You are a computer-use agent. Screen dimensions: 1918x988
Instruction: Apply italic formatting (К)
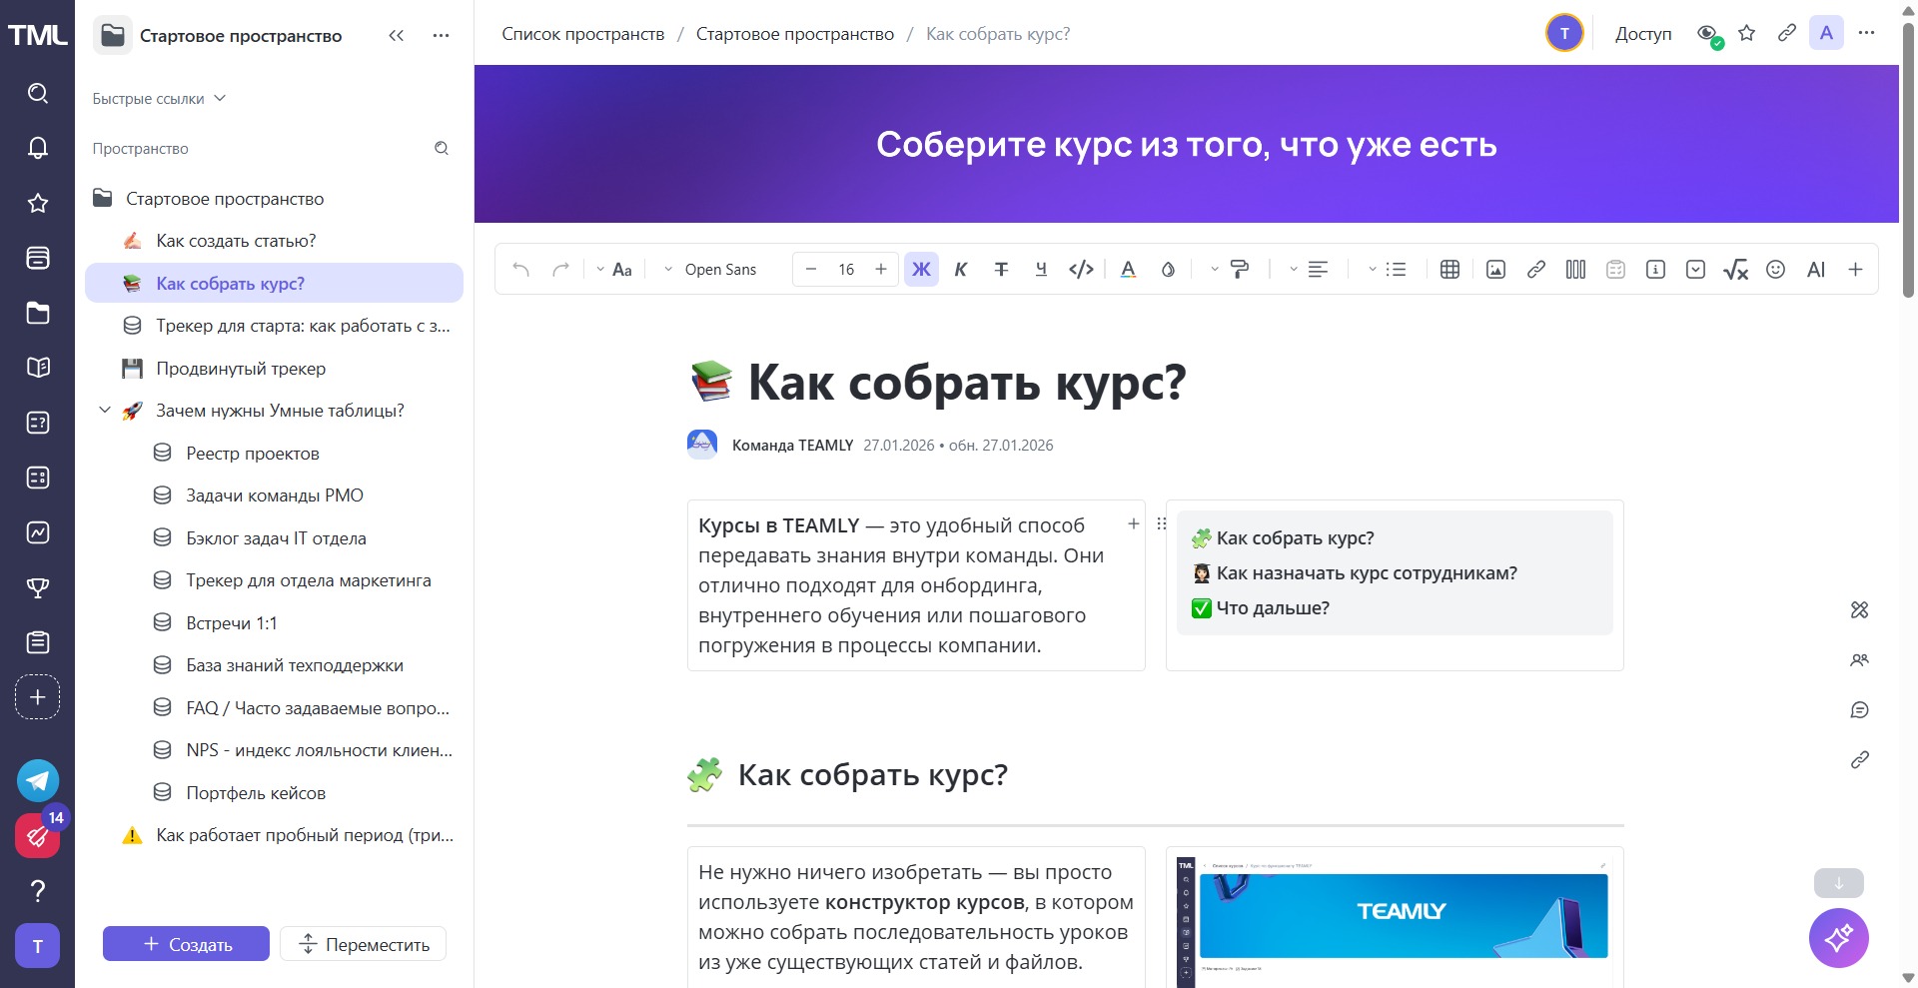click(x=961, y=269)
